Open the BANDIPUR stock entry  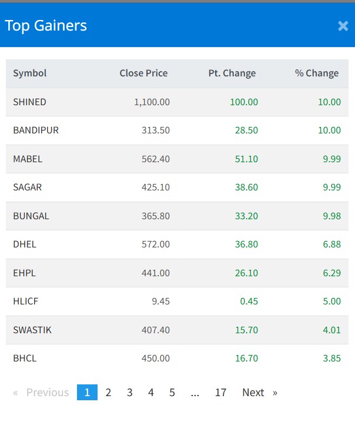(36, 130)
